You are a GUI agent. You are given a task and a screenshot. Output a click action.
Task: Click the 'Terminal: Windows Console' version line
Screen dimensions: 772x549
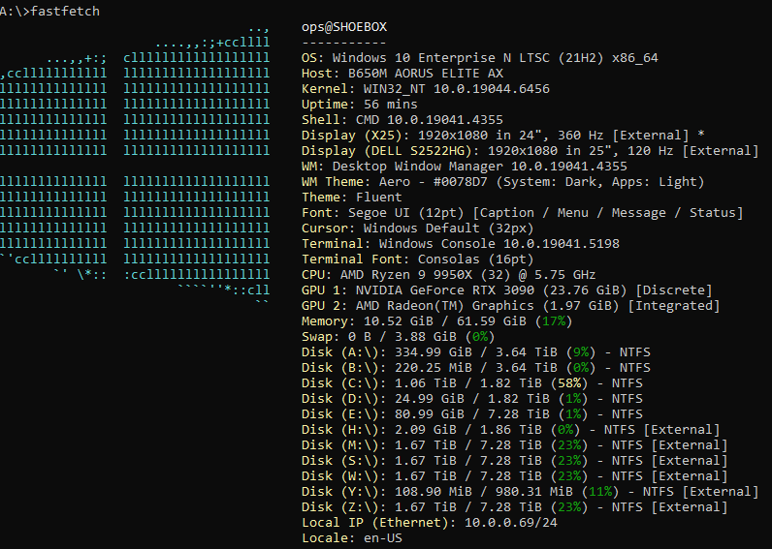[461, 244]
